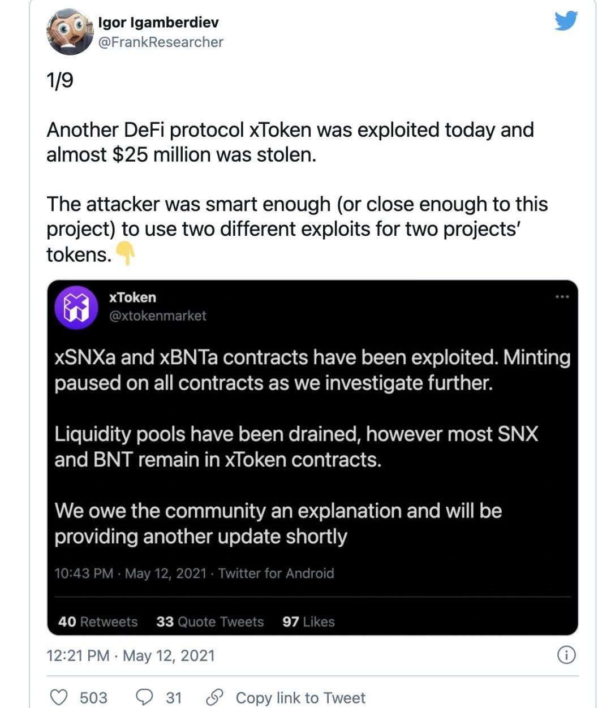Open the 12:21 PM May 12, 2021 timestamp
Screen dimensions: 611x708
click(131, 655)
